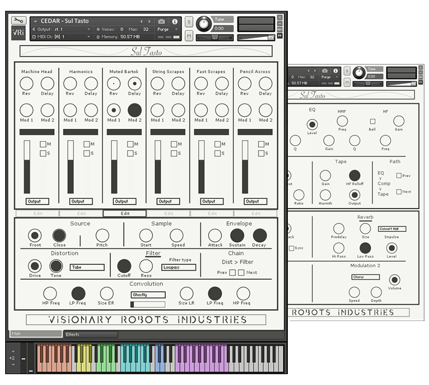This screenshot has height=385, width=429.
Task: Open the Lowpass filter type dropdown
Action: click(179, 267)
